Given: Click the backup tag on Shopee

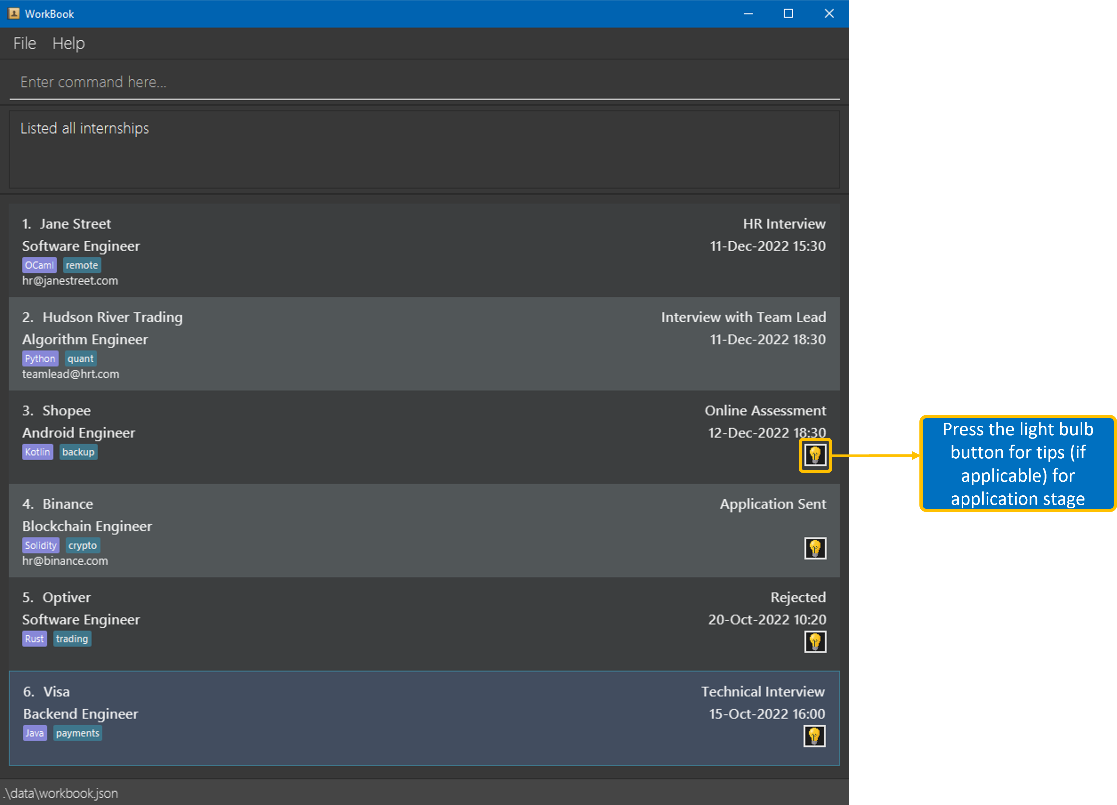Looking at the screenshot, I should coord(78,452).
